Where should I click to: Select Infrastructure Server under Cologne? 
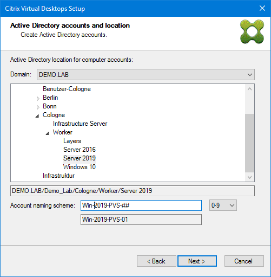80,124
